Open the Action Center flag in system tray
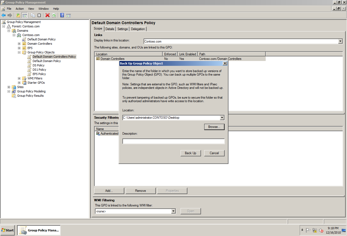 [x=308, y=230]
